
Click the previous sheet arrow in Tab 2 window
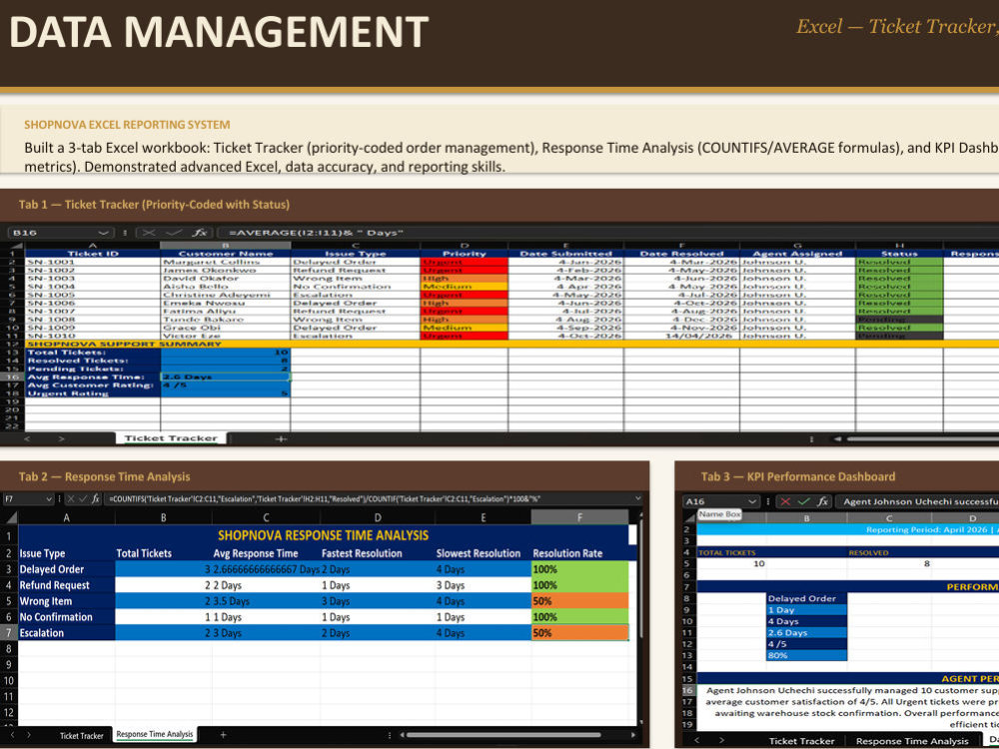point(11,735)
